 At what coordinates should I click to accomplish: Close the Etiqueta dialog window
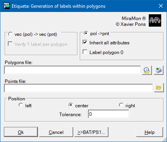(x=161, y=6)
